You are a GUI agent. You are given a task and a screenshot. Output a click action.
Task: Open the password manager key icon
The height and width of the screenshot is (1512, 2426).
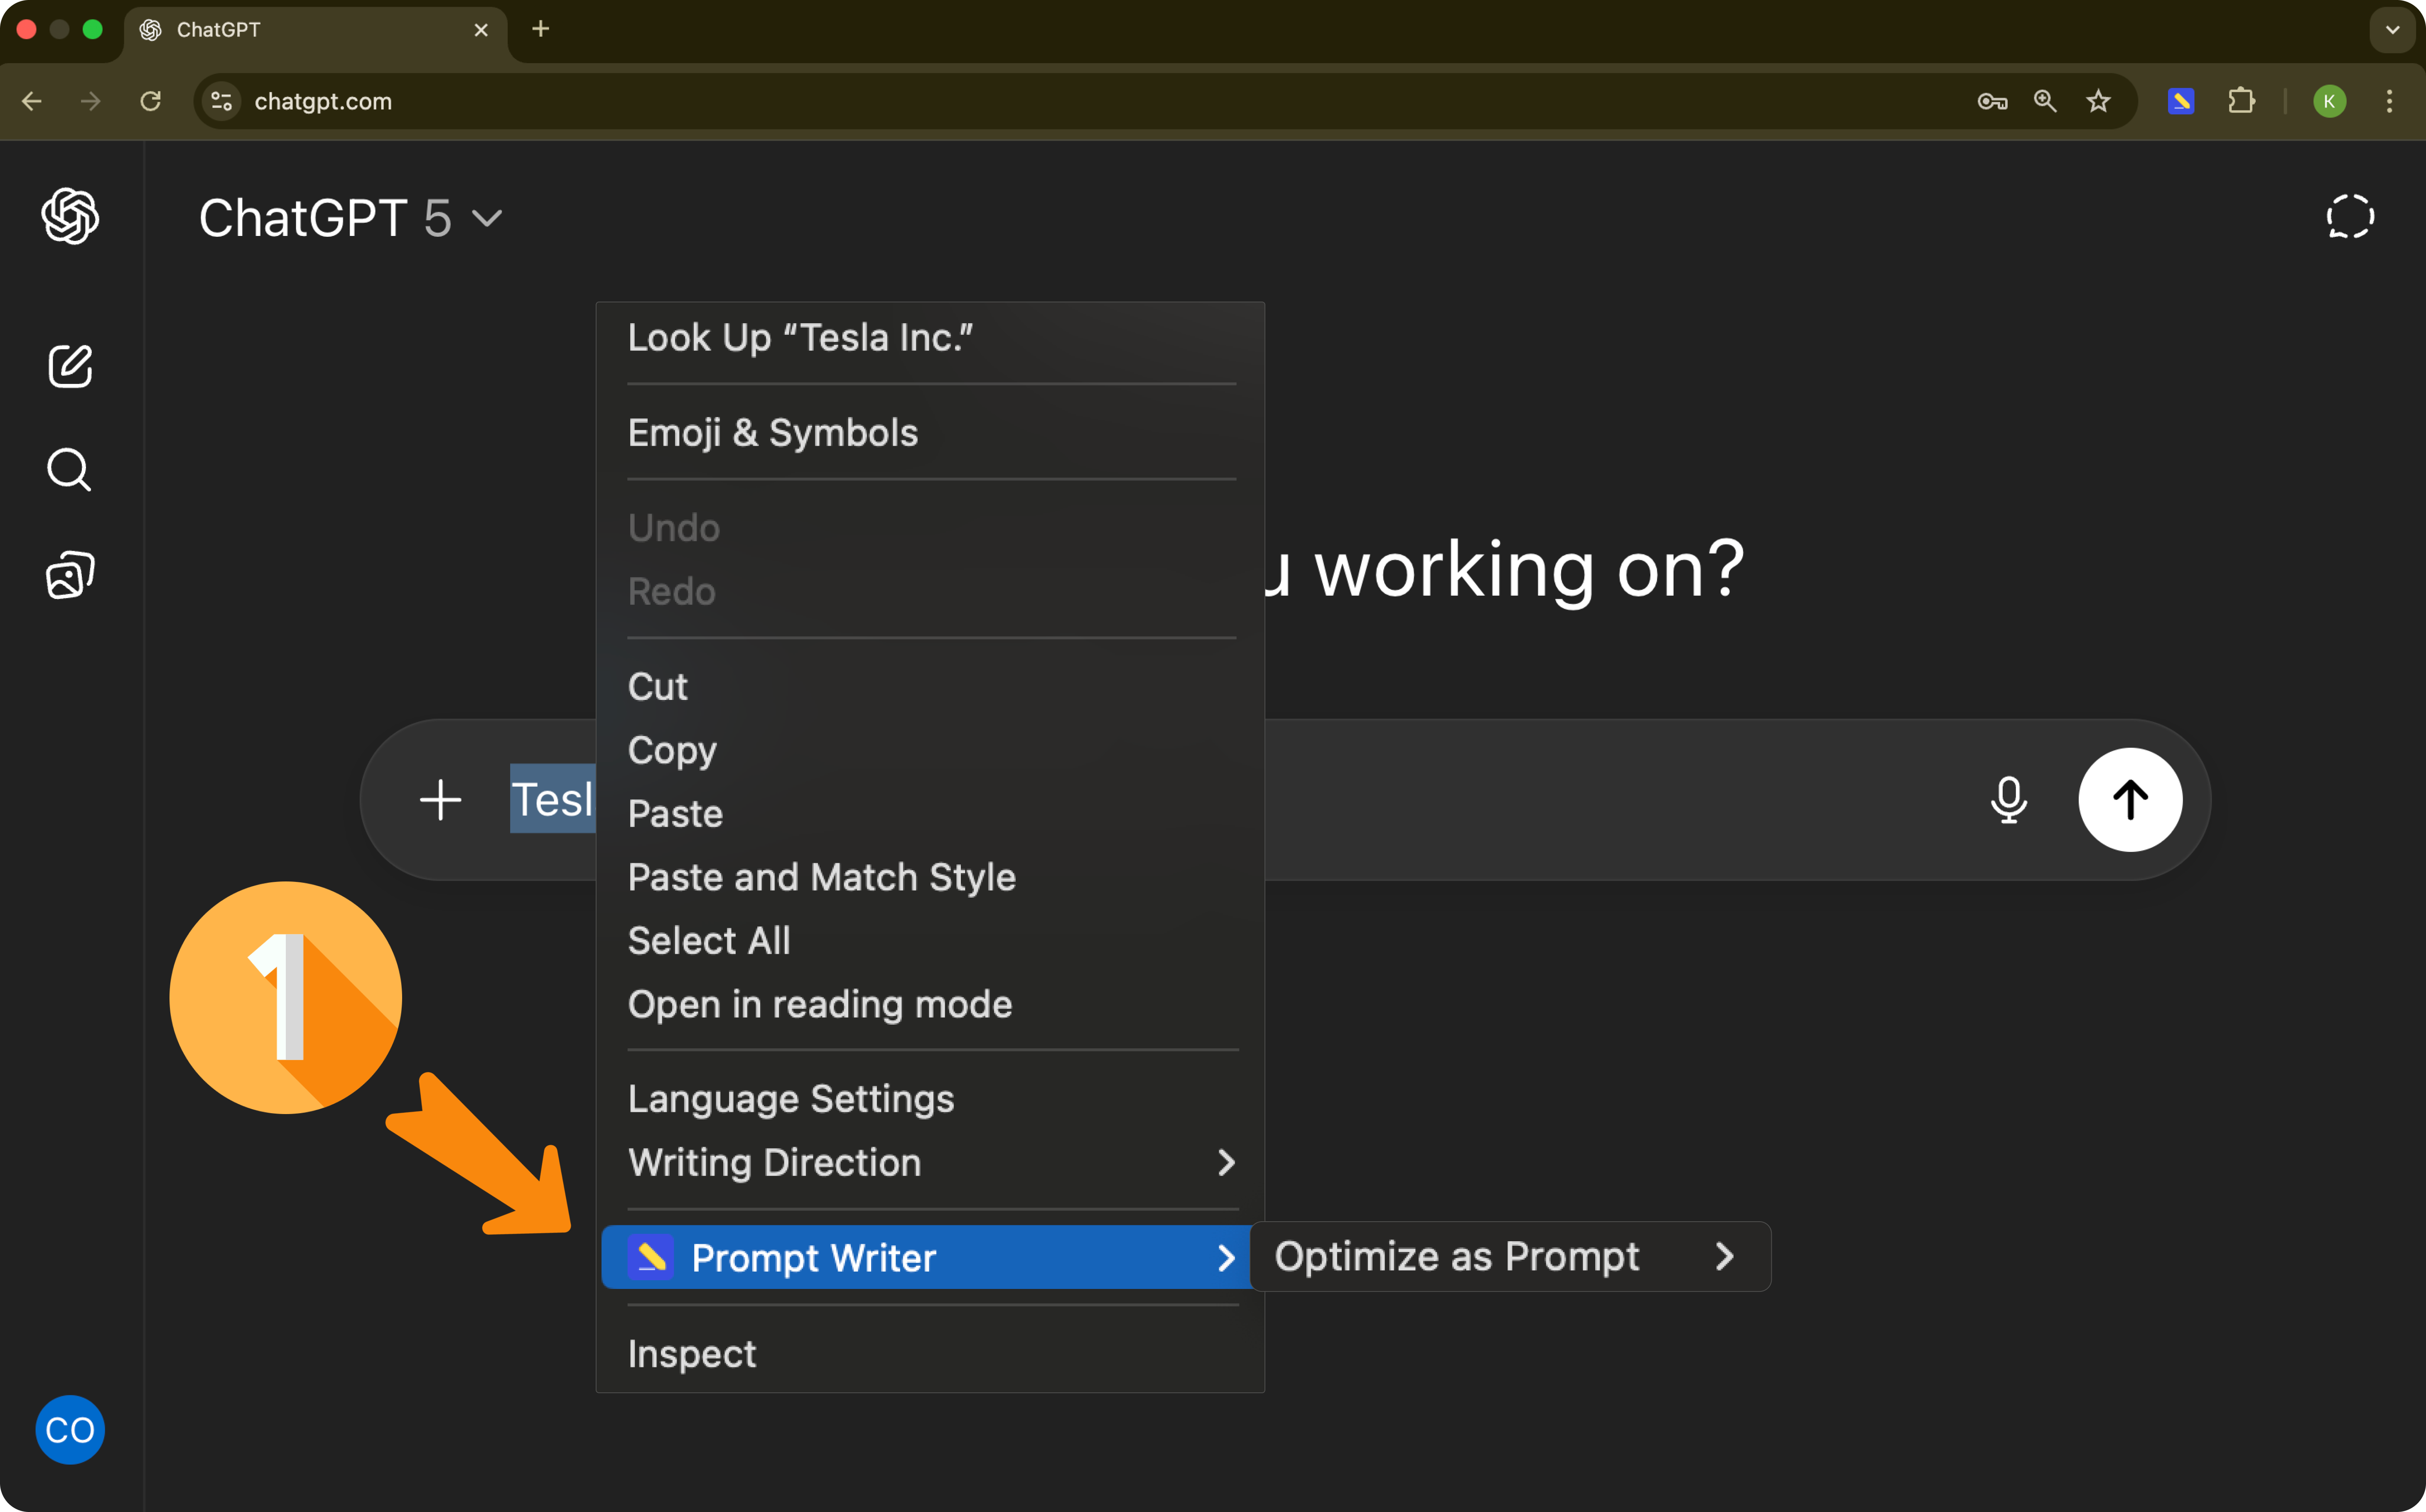click(1991, 101)
